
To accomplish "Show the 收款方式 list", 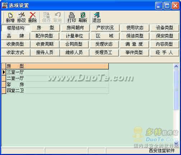I will (x=15, y=53).
